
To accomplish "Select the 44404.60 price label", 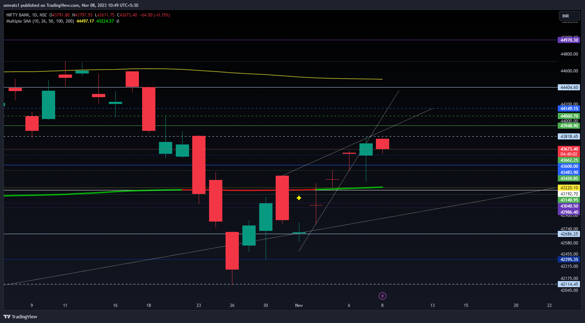I will [569, 87].
